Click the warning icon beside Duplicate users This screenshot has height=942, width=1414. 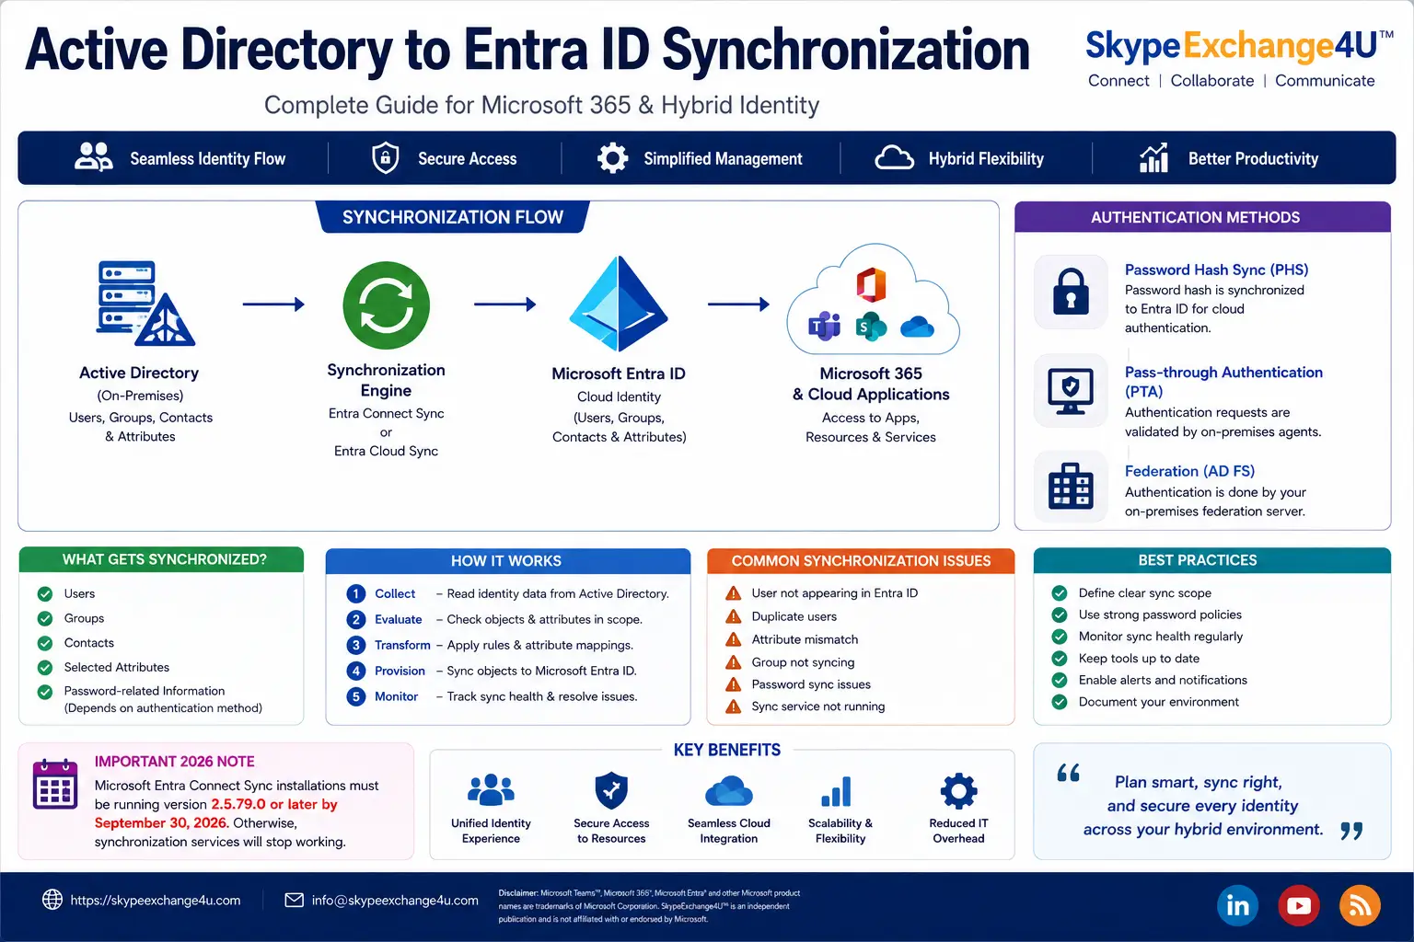point(734,616)
